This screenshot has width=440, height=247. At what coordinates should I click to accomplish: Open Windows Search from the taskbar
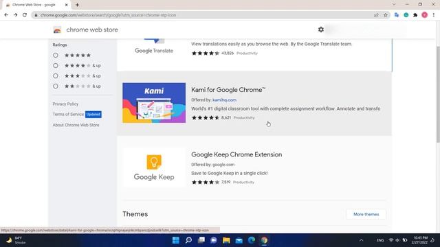point(188,240)
